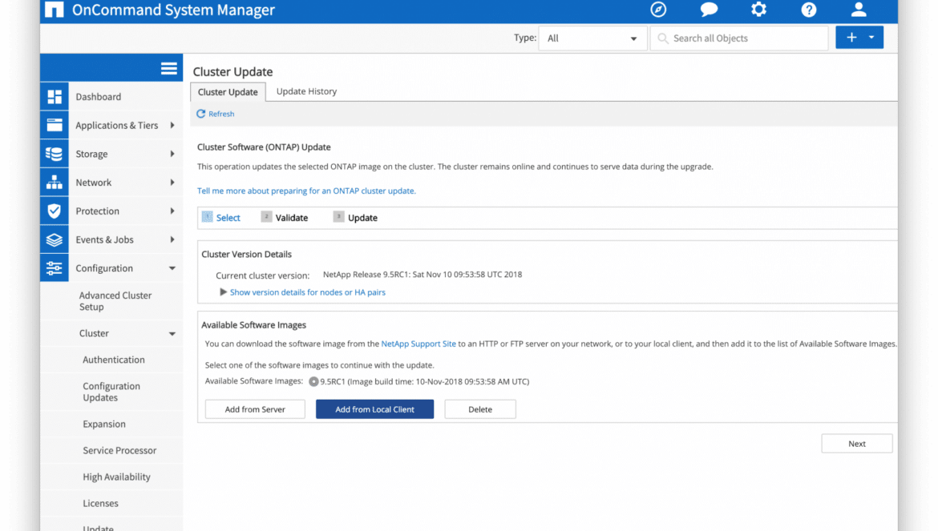Expand Events & Jobs submenu arrow
This screenshot has width=938, height=531.
click(x=172, y=239)
